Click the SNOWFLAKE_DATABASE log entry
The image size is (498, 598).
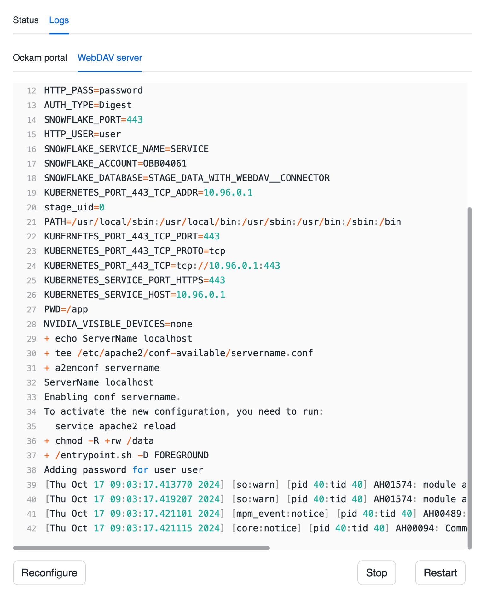pyautogui.click(x=187, y=178)
